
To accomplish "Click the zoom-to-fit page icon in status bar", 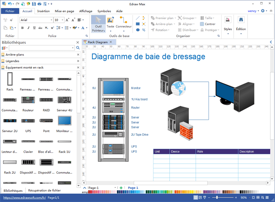I will [253, 197].
